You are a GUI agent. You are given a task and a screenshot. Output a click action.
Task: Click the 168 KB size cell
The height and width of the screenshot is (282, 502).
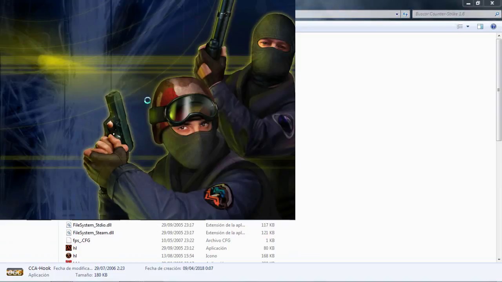[x=268, y=256]
